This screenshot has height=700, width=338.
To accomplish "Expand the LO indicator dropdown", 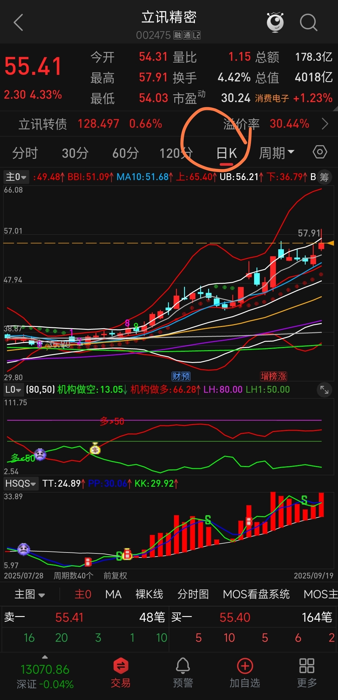I will (x=13, y=390).
